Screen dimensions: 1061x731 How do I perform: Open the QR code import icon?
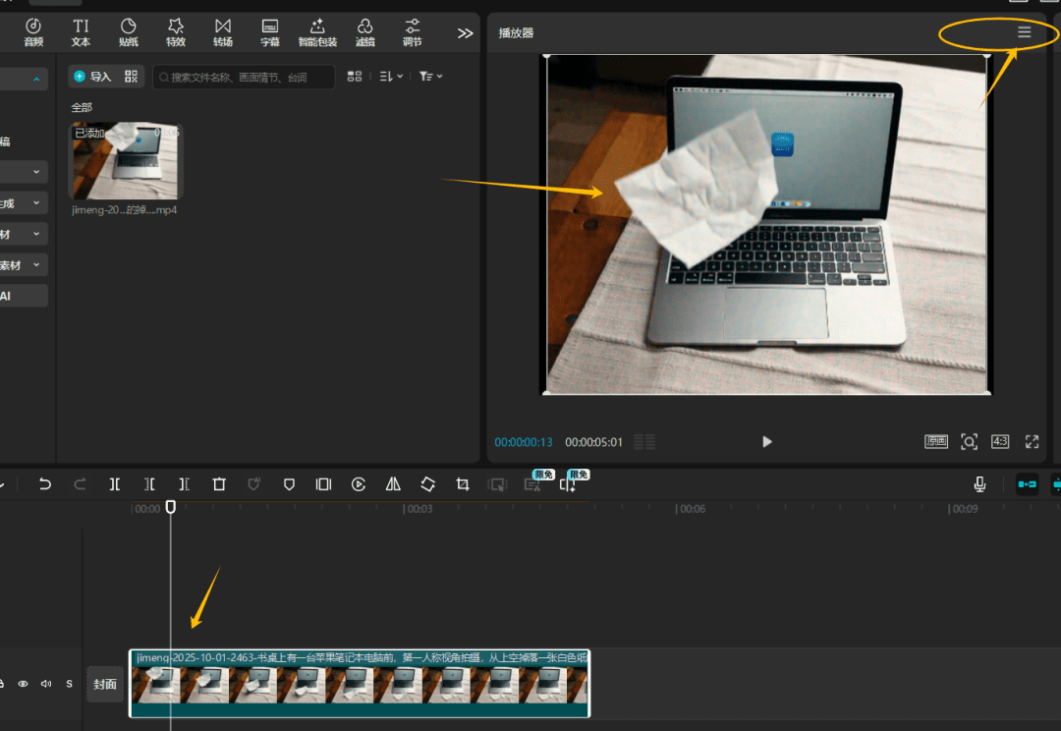(x=132, y=77)
